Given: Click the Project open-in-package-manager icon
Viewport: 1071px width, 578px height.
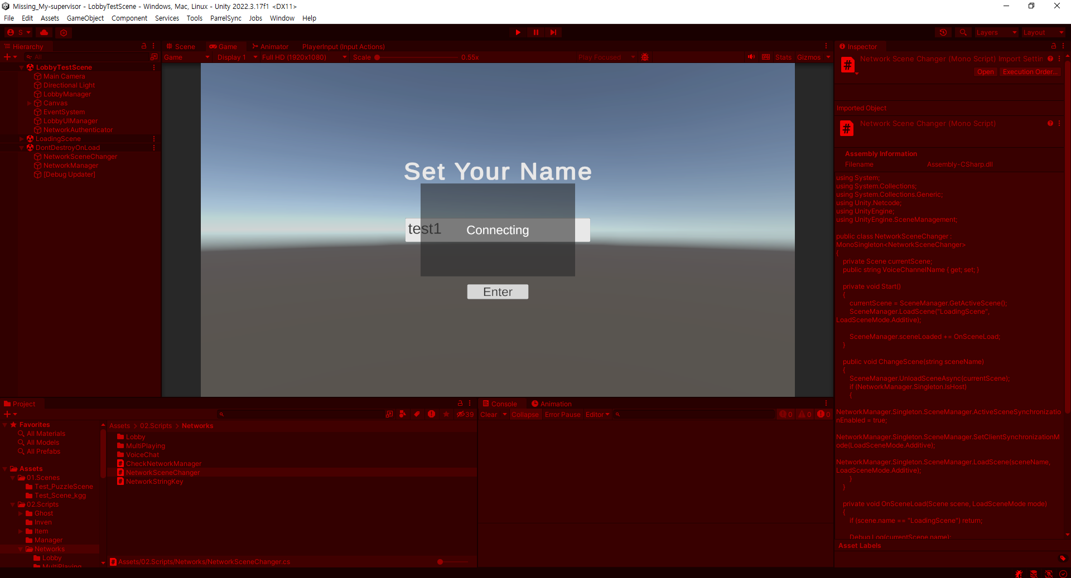Looking at the screenshot, I should [x=389, y=414].
